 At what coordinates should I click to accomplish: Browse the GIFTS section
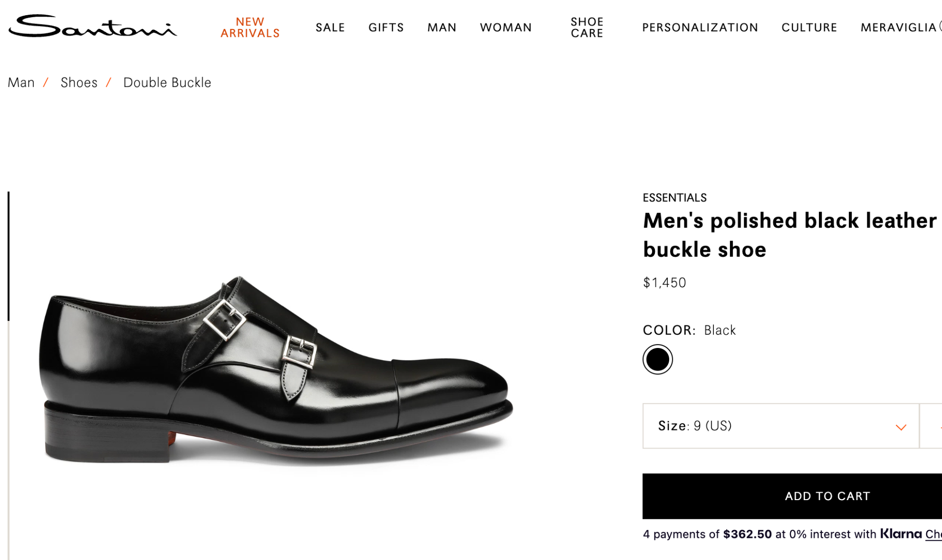tap(386, 27)
